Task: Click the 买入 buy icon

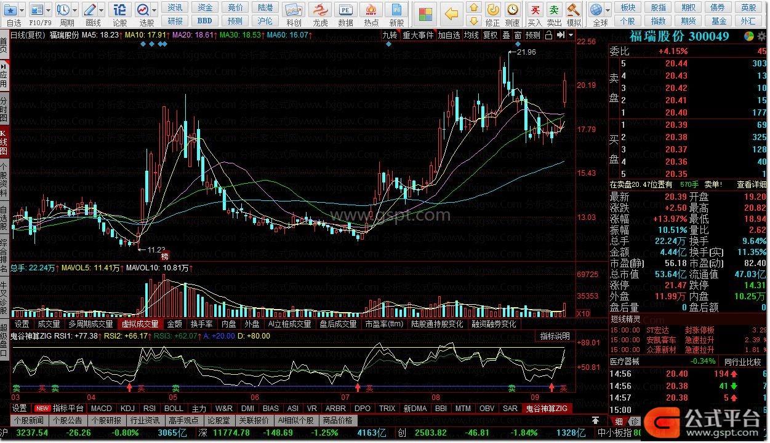Action: click(x=535, y=10)
